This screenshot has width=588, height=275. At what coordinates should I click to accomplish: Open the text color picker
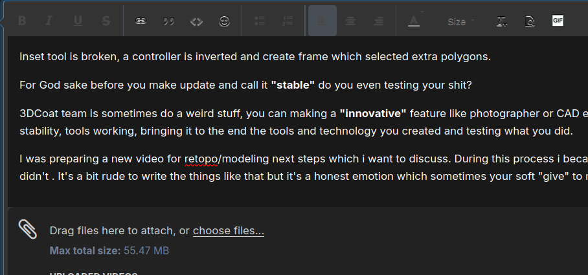click(x=414, y=21)
